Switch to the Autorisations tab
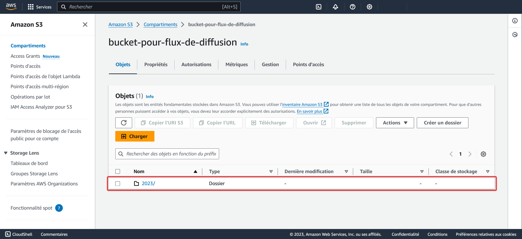This screenshot has width=522, height=239. [x=196, y=65]
